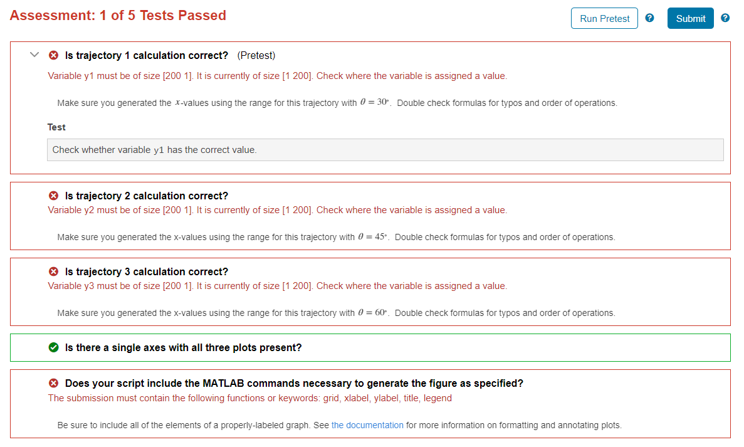Open the documentation link
744x447 pixels.
(367, 425)
